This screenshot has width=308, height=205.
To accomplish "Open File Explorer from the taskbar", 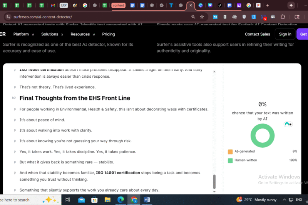I will click(x=107, y=200).
